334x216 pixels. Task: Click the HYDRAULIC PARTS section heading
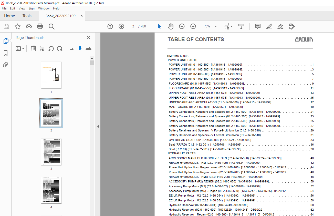(182, 153)
